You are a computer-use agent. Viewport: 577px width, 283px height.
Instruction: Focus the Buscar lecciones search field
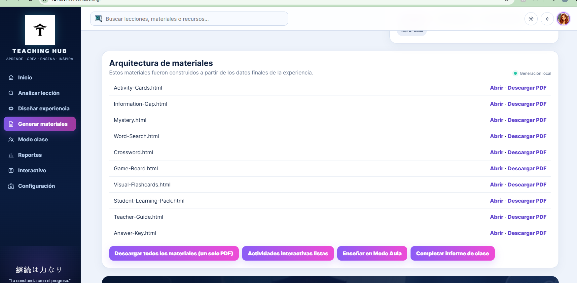(x=189, y=19)
